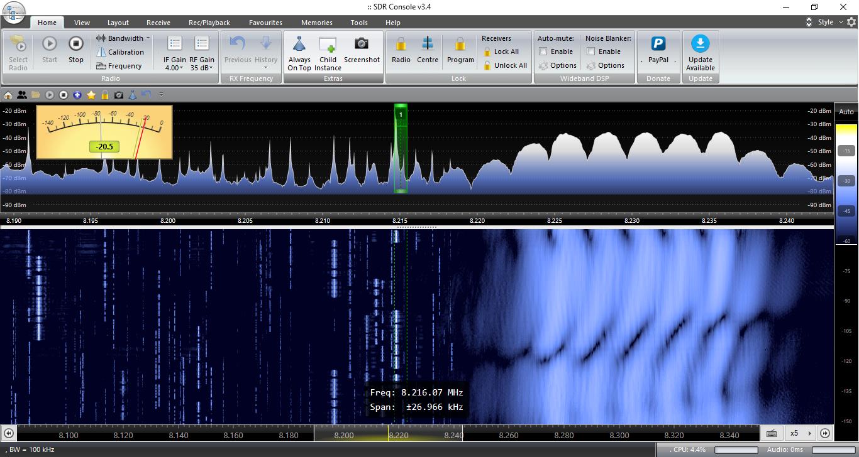859x457 pixels.
Task: Enable the Auto-mute checkbox
Action: pos(543,51)
